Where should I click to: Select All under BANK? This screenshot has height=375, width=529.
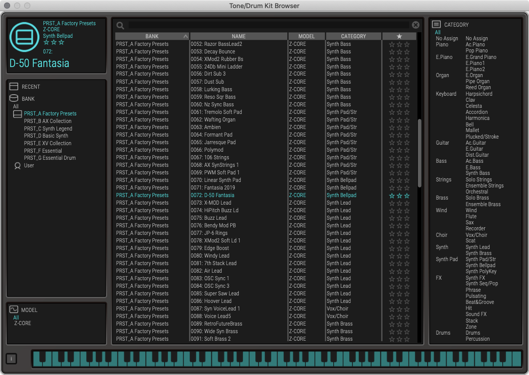(x=16, y=106)
